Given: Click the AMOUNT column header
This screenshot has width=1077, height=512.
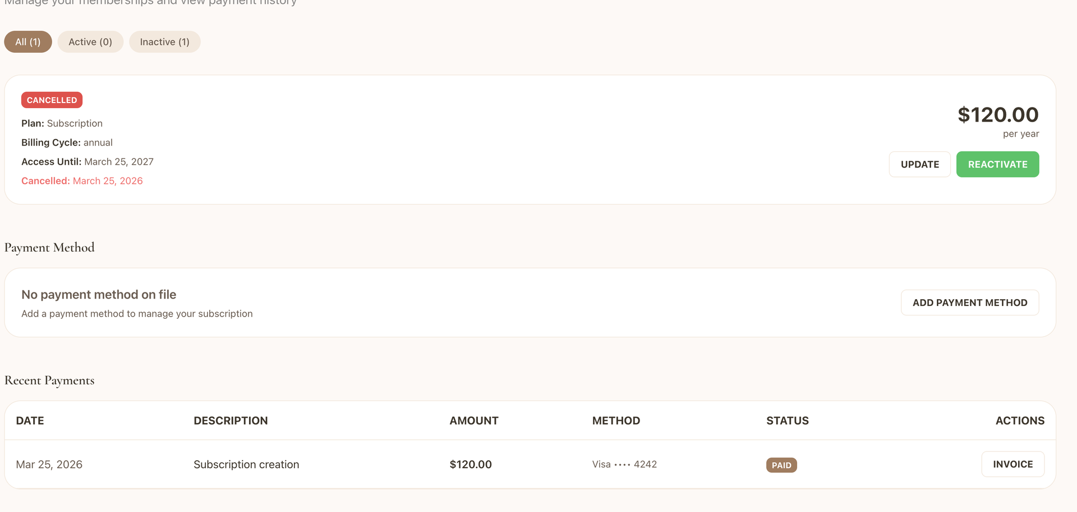Looking at the screenshot, I should point(473,420).
